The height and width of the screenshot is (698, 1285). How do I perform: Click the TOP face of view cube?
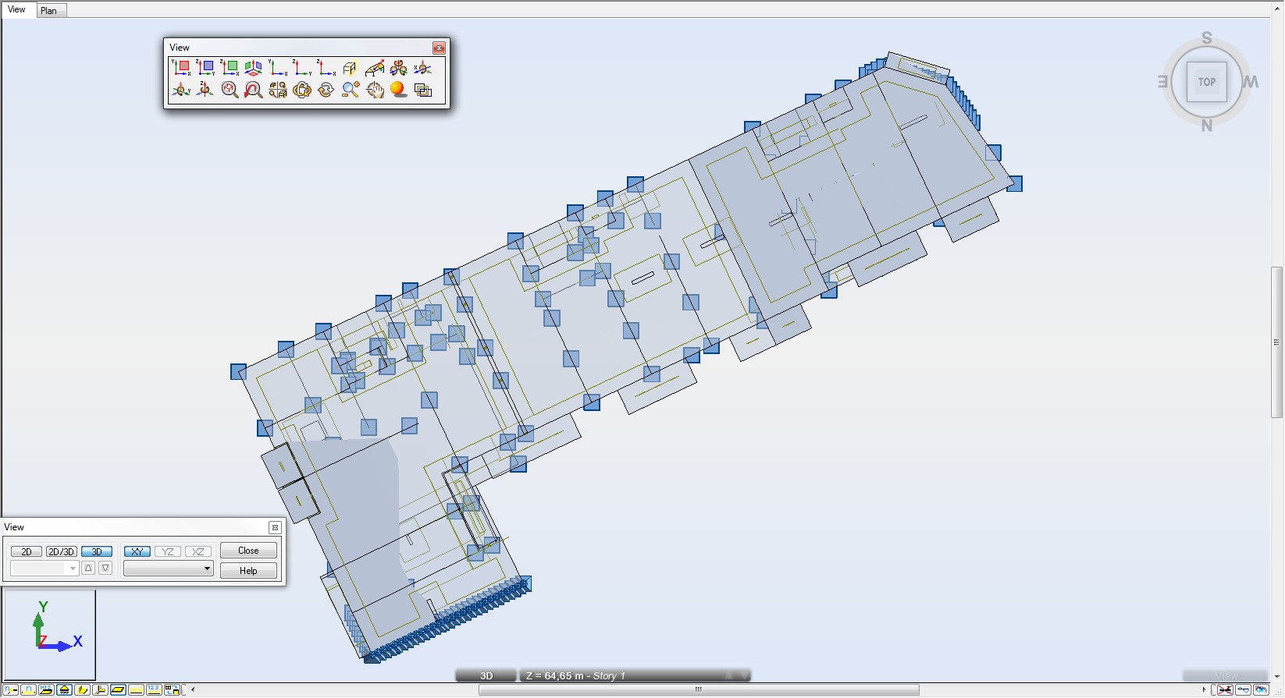click(1207, 82)
